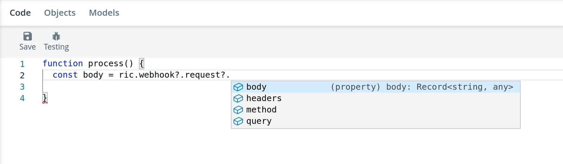Click line number 1 in gutter
Image resolution: width=563 pixels, height=164 pixels.
pyautogui.click(x=22, y=64)
